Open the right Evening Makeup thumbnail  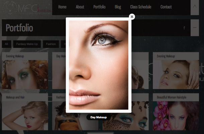click(176, 74)
